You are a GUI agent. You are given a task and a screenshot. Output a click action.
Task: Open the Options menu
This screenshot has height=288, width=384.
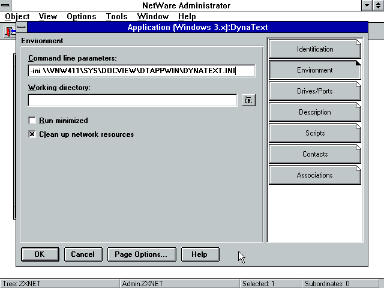point(82,16)
